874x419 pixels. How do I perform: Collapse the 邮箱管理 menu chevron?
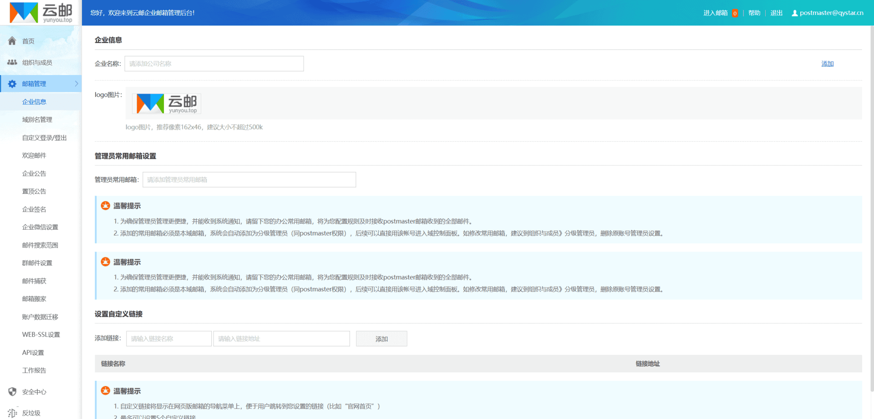[76, 84]
